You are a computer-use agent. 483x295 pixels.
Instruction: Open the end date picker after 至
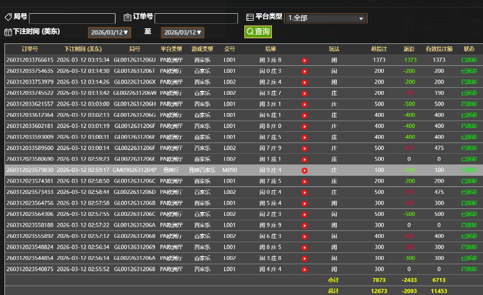pos(183,33)
